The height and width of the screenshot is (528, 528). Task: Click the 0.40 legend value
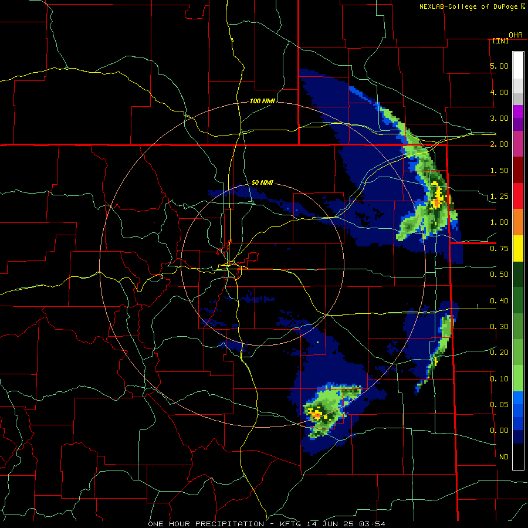pos(499,300)
